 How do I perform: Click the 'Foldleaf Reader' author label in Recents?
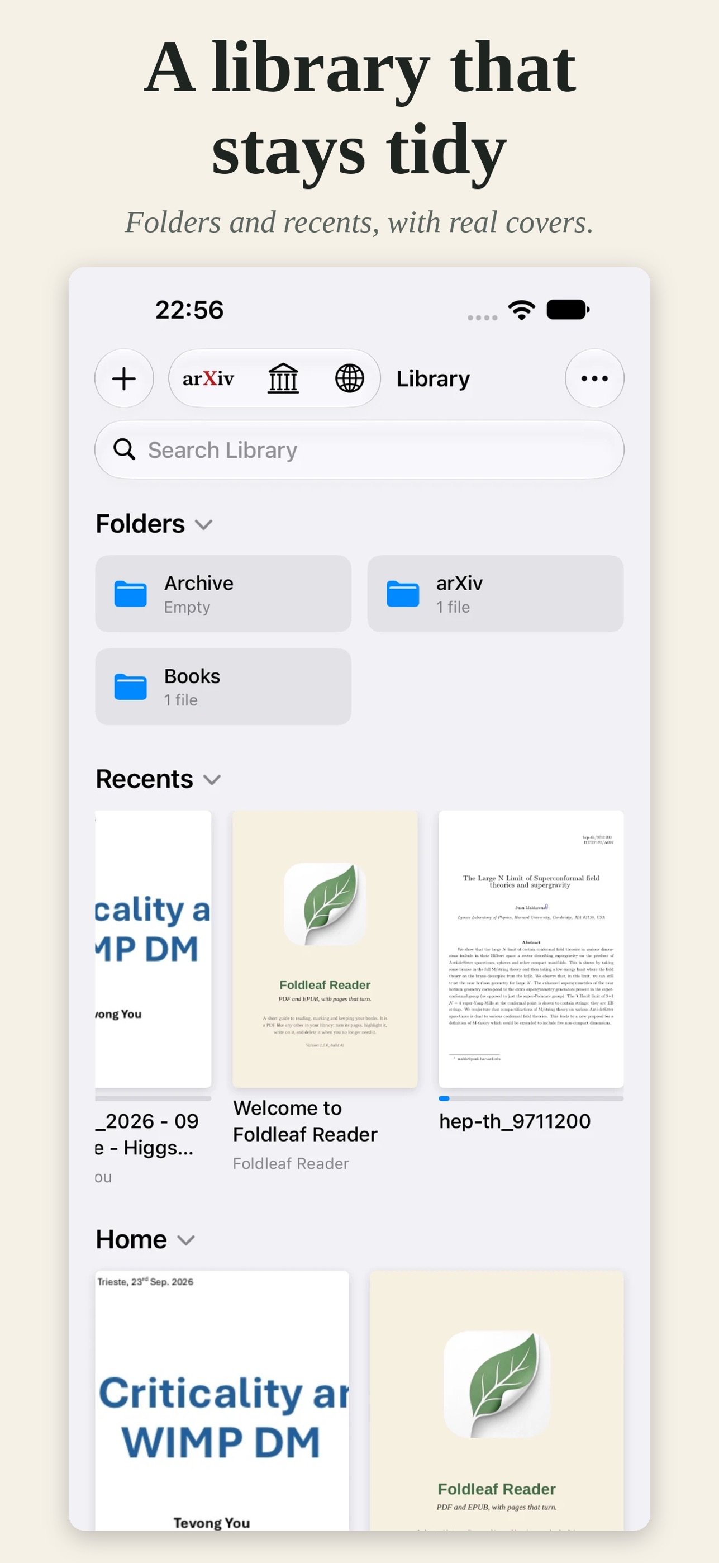tap(291, 1164)
